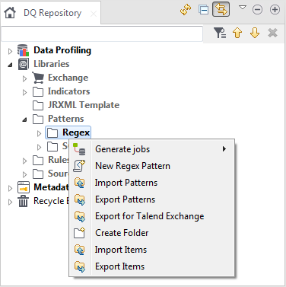Click the yellow up arrow icon

pyautogui.click(x=237, y=33)
